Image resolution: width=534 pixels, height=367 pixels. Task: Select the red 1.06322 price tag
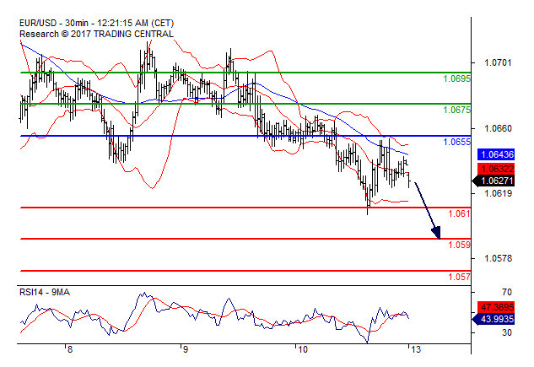point(496,169)
